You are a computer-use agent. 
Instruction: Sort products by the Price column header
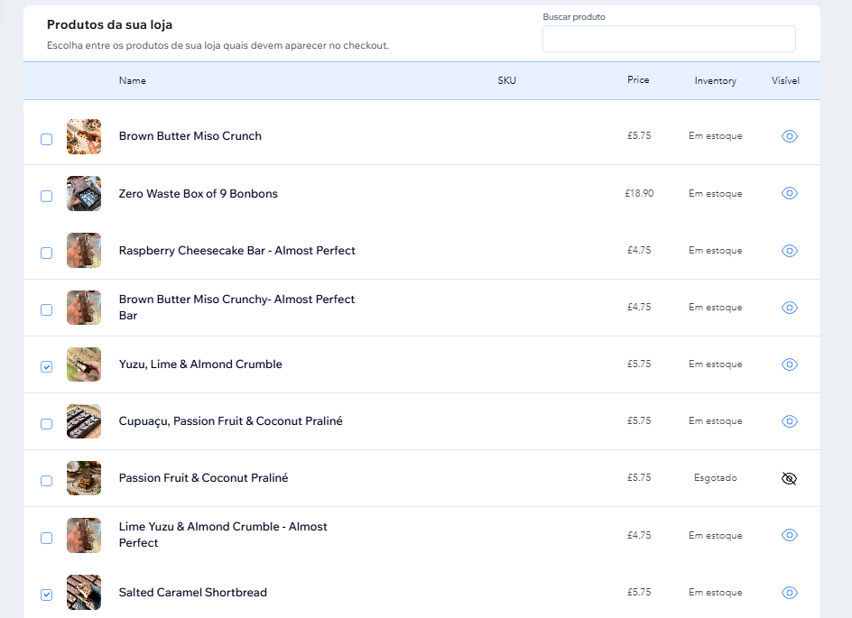pos(638,79)
